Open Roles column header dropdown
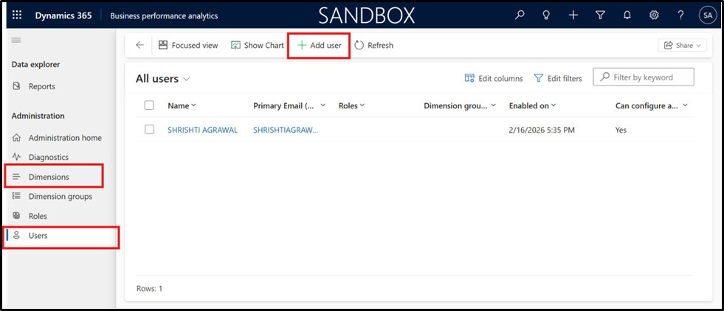 click(x=352, y=105)
